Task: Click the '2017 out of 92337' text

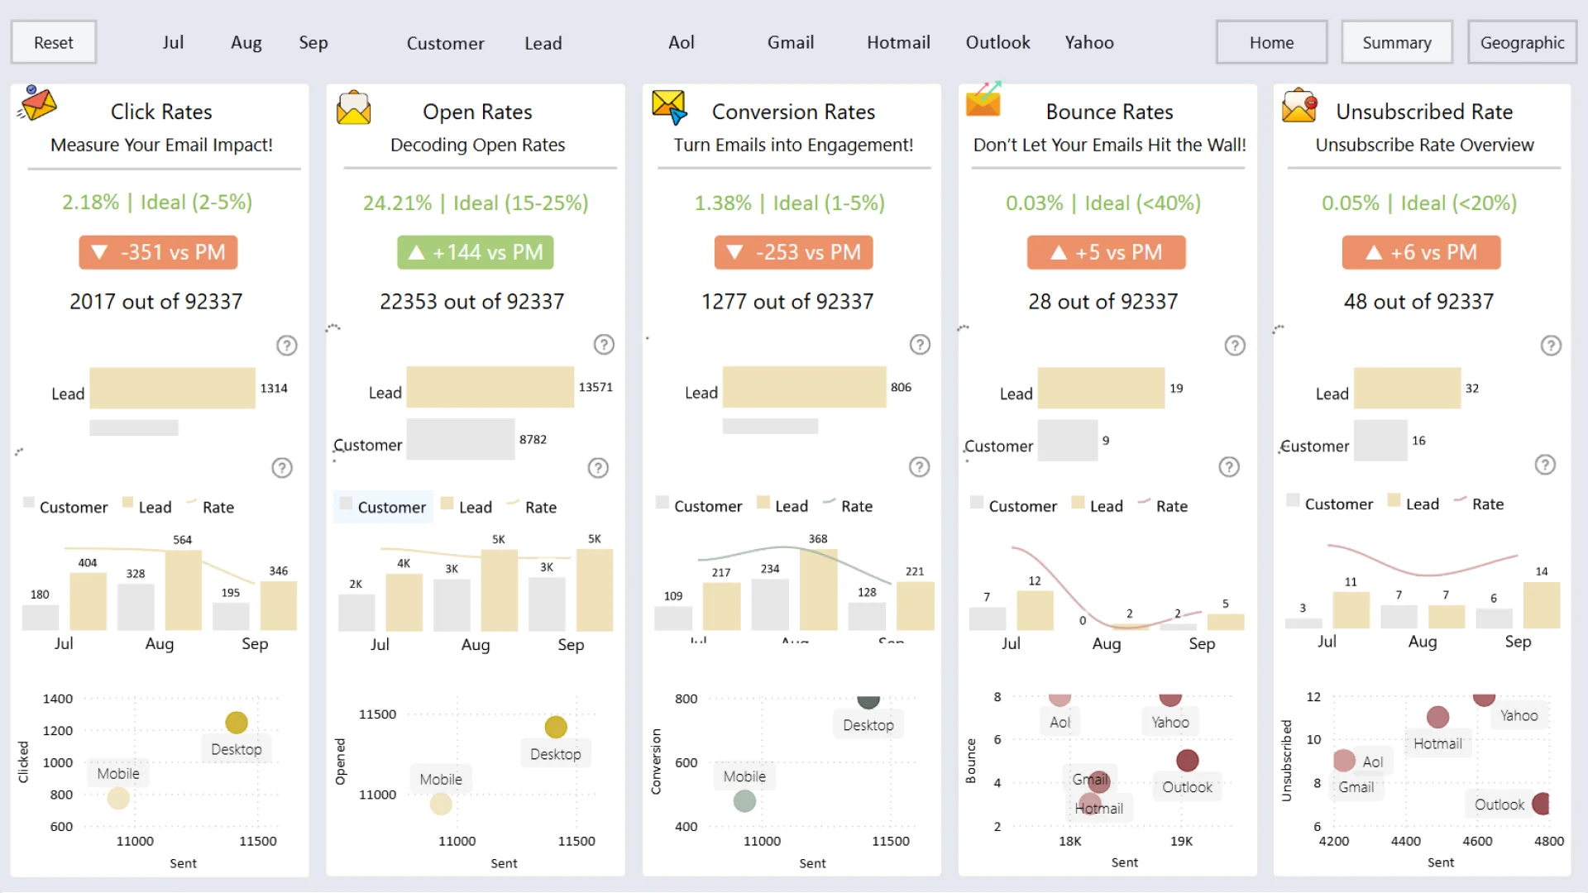Action: 155,302
